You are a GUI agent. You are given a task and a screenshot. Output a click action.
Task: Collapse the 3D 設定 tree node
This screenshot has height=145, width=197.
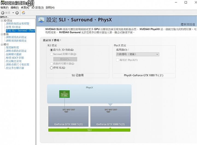point(2,20)
